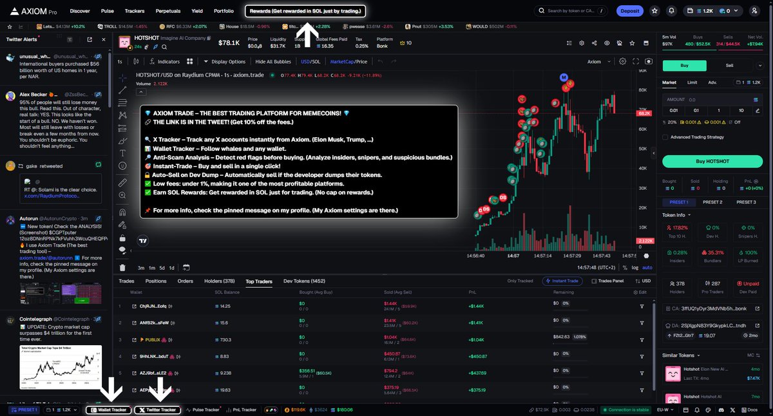Open the layout grid icon in chart toolbar
This screenshot has height=416, width=773.
tap(190, 62)
